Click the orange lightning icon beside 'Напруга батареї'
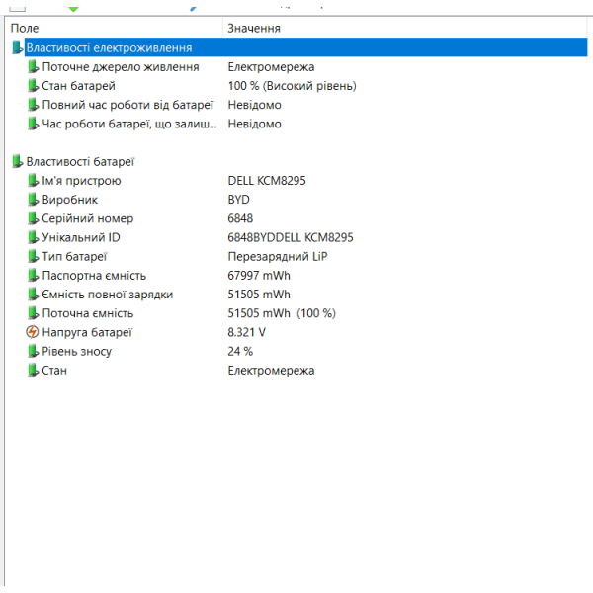 (33, 332)
